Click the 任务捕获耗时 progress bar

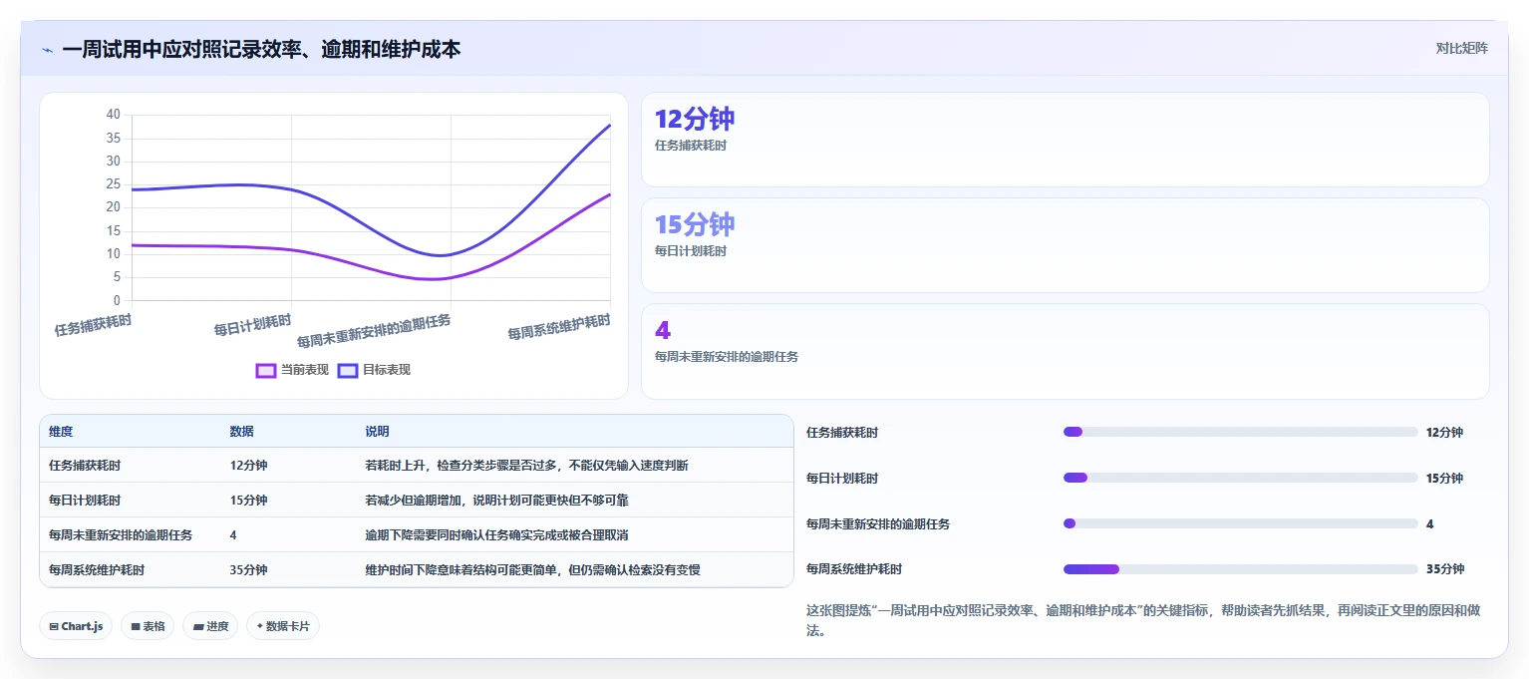(1240, 432)
